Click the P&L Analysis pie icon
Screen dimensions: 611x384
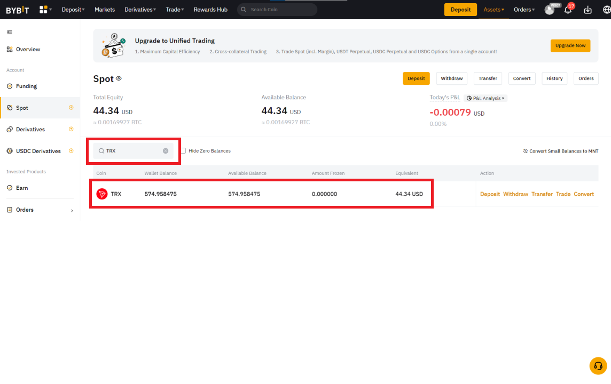pyautogui.click(x=469, y=99)
